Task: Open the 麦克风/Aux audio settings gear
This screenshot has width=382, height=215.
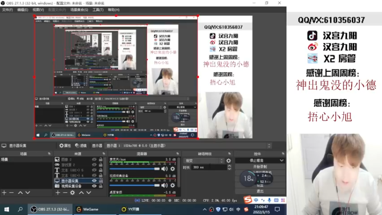Action: [x=172, y=169]
